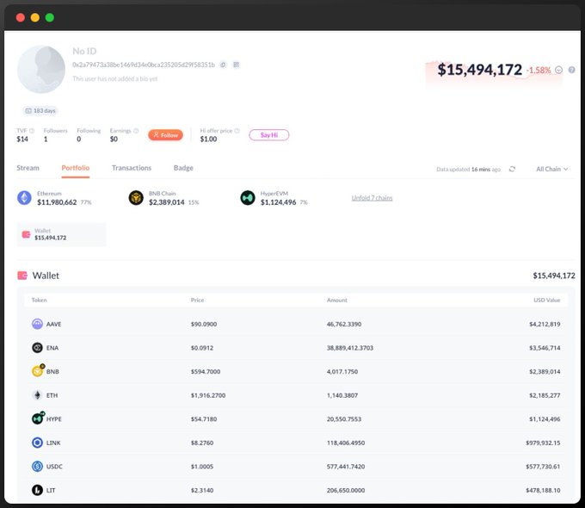
Task: Click the Unfold 7 chains link
Action: point(372,197)
